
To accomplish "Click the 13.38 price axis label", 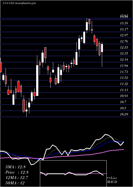I will pyautogui.click(x=124, y=23).
